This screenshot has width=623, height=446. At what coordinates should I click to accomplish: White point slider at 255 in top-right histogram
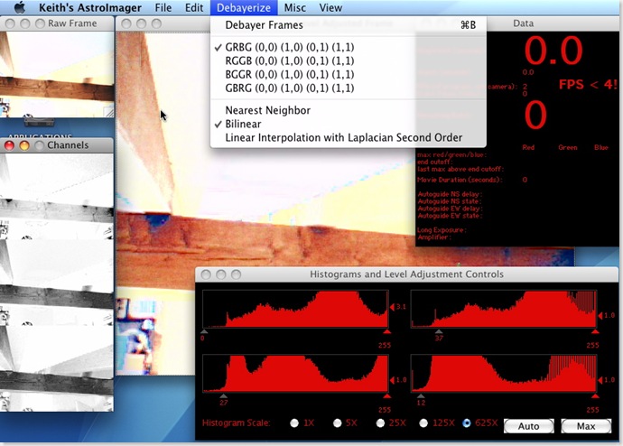pyautogui.click(x=595, y=331)
